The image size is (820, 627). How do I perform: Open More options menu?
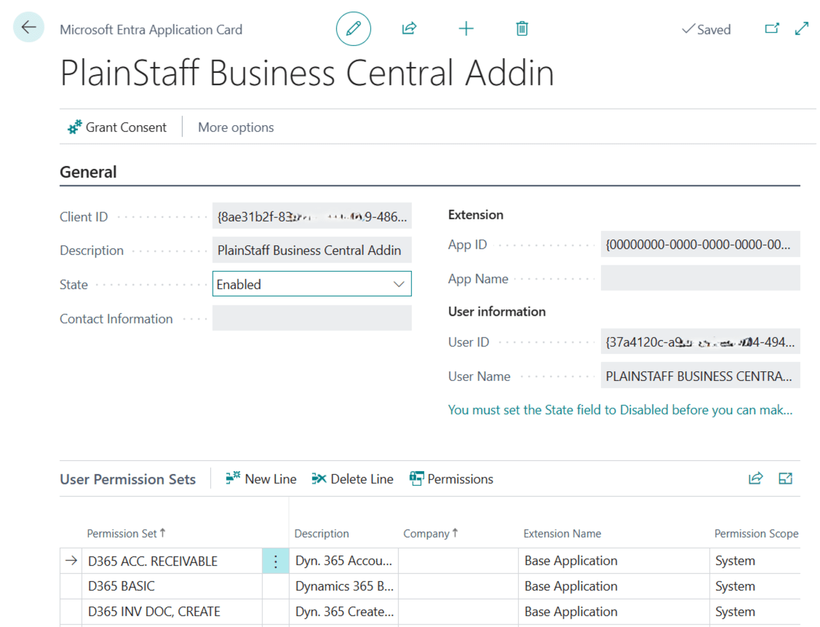[x=236, y=127]
